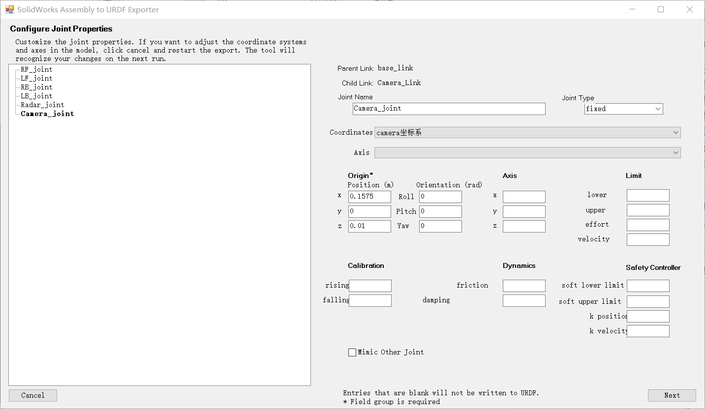Focus the Joint Name text field
This screenshot has width=705, height=409.
tap(449, 109)
